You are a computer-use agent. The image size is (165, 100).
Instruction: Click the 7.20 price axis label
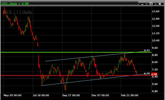point(155,70)
